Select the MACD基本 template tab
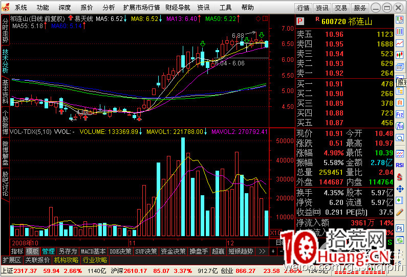 coord(93,251)
